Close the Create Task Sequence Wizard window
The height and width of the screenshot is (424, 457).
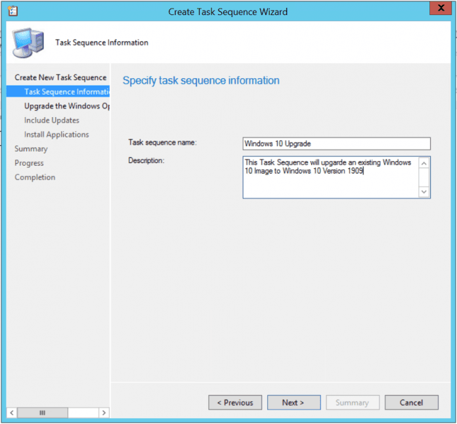[x=441, y=8]
